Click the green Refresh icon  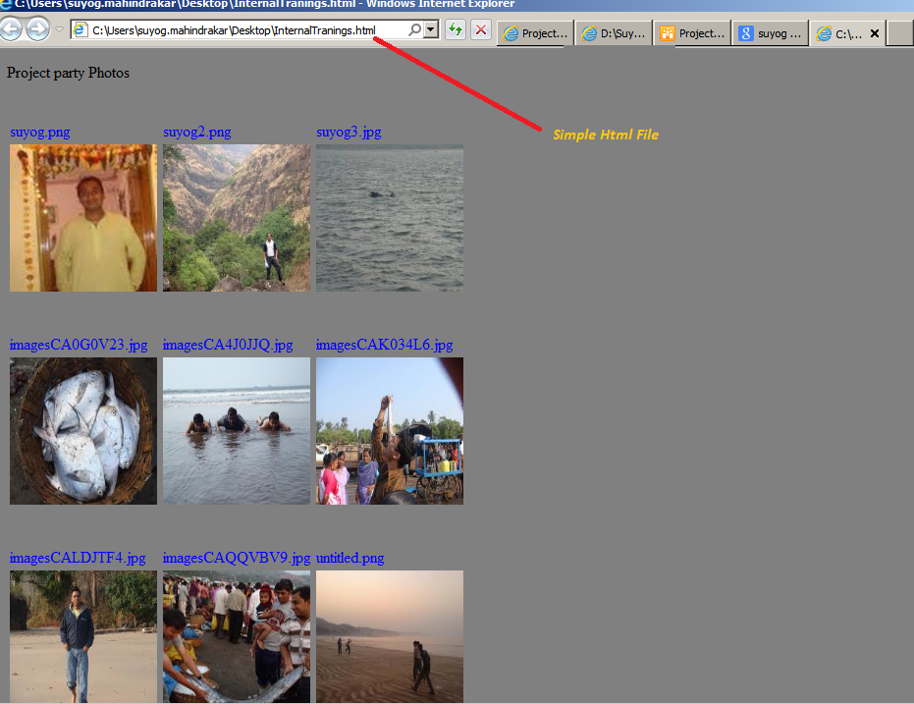pos(456,29)
